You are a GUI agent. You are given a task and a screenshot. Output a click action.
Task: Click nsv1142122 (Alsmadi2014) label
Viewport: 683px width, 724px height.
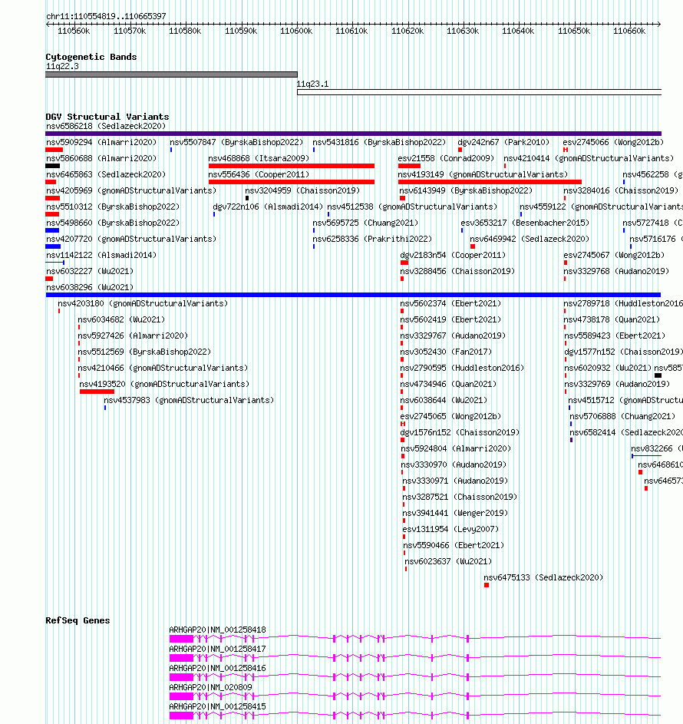[101, 256]
